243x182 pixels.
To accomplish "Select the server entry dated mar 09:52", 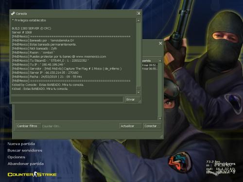I will [150, 65].
